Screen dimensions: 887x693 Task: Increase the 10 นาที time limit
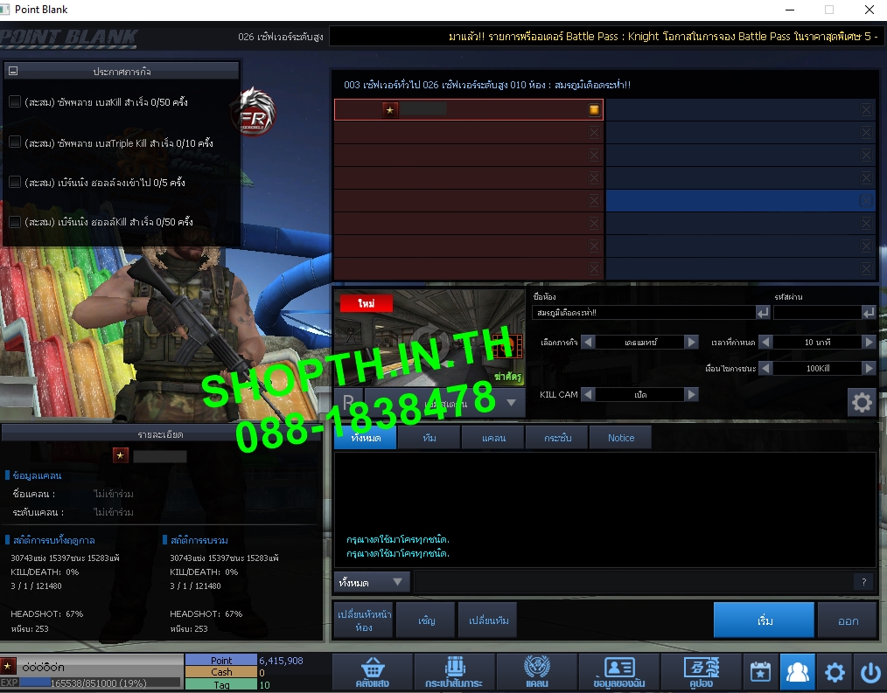(x=869, y=342)
